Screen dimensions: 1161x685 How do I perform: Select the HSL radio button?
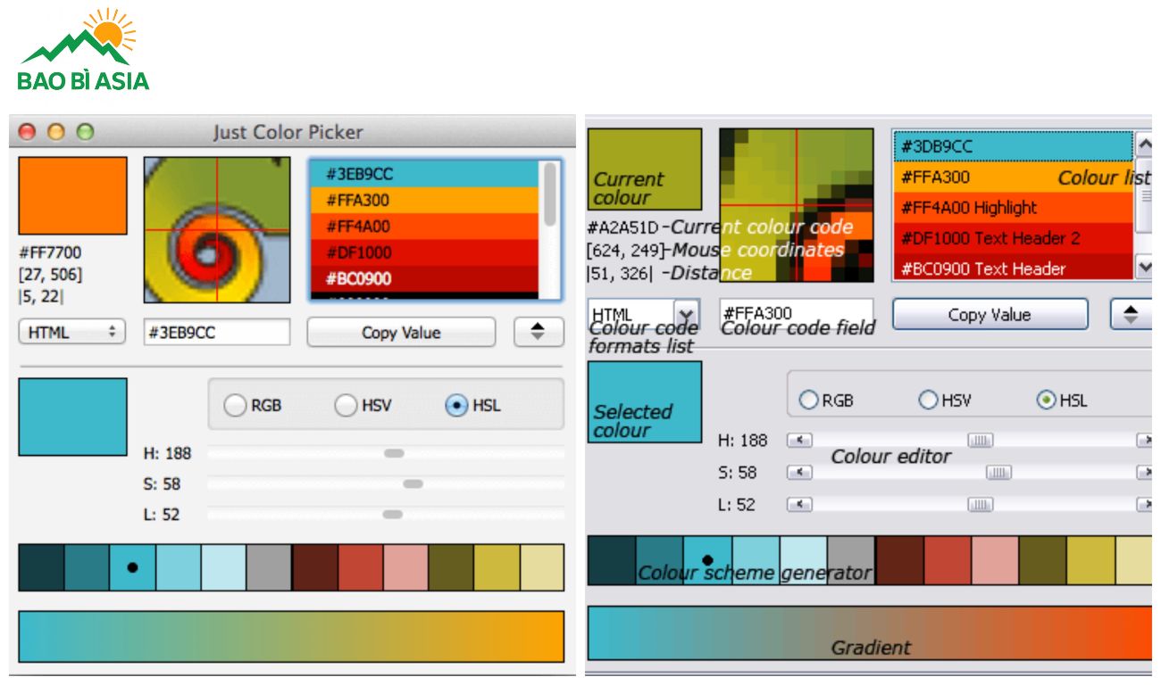coord(1047,400)
